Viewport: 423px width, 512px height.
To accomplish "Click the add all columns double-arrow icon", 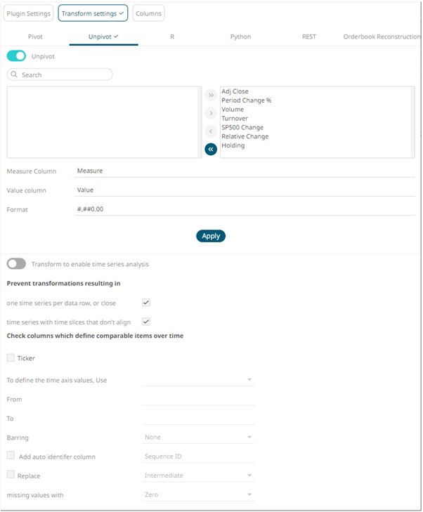I will 211,95.
